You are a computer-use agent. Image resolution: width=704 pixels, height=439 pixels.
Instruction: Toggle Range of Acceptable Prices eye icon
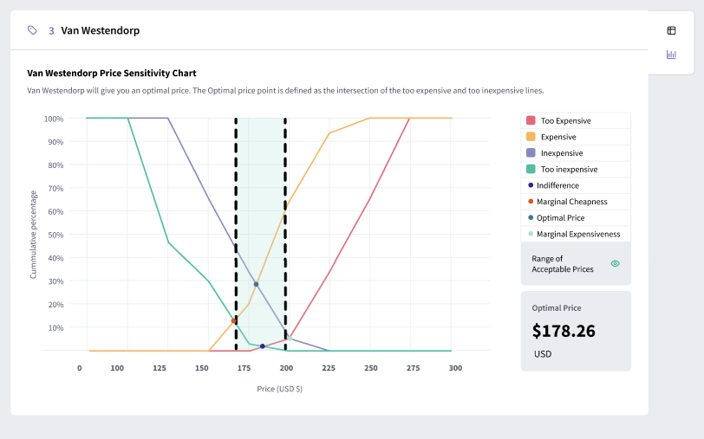[x=615, y=263]
